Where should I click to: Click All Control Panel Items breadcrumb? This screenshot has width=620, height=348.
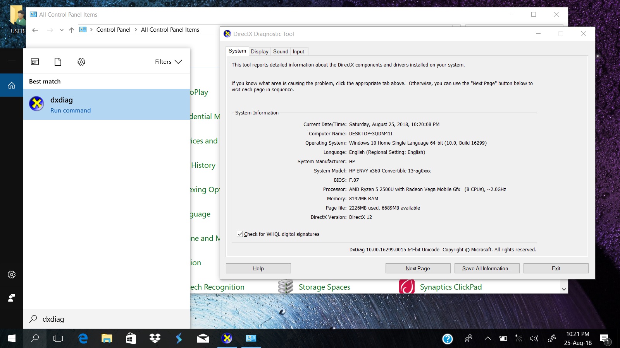170,30
